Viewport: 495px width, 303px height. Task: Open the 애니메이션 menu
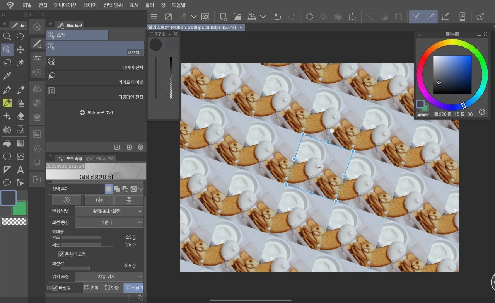click(x=65, y=5)
